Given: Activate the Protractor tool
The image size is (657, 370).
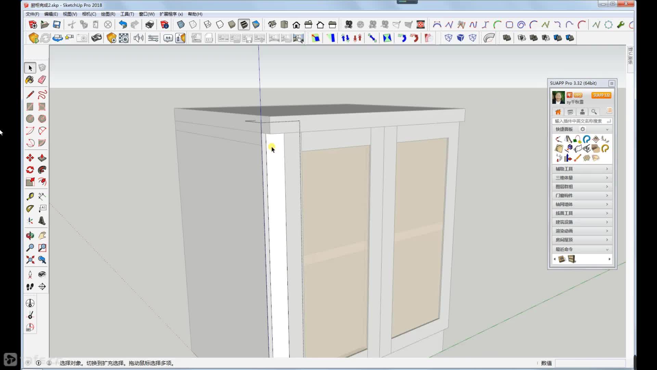Looking at the screenshot, I should (30, 208).
